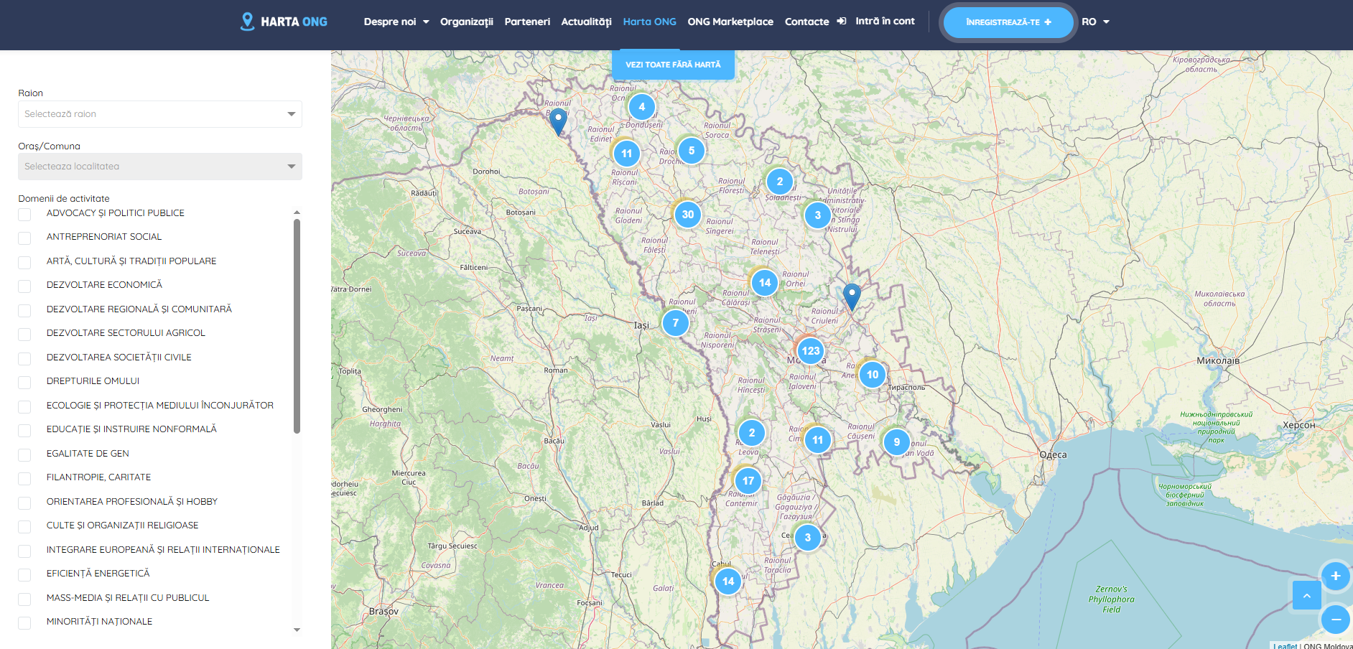Click the activity domains list scrollbar

(297, 327)
